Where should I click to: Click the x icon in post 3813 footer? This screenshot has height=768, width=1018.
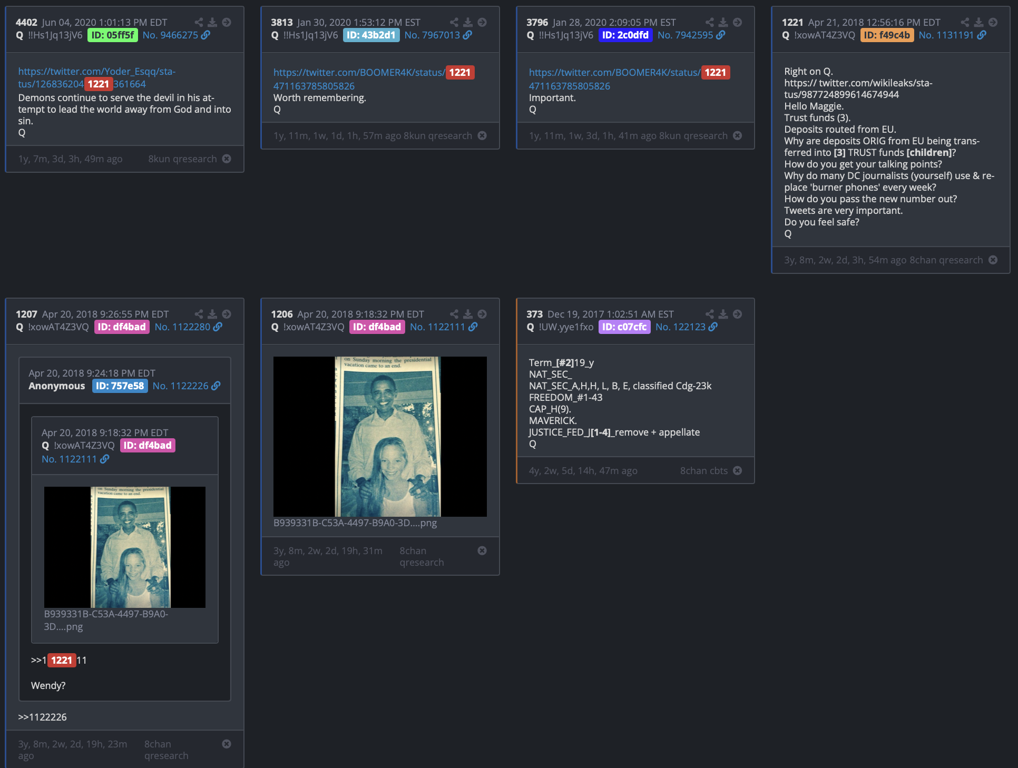(x=482, y=135)
